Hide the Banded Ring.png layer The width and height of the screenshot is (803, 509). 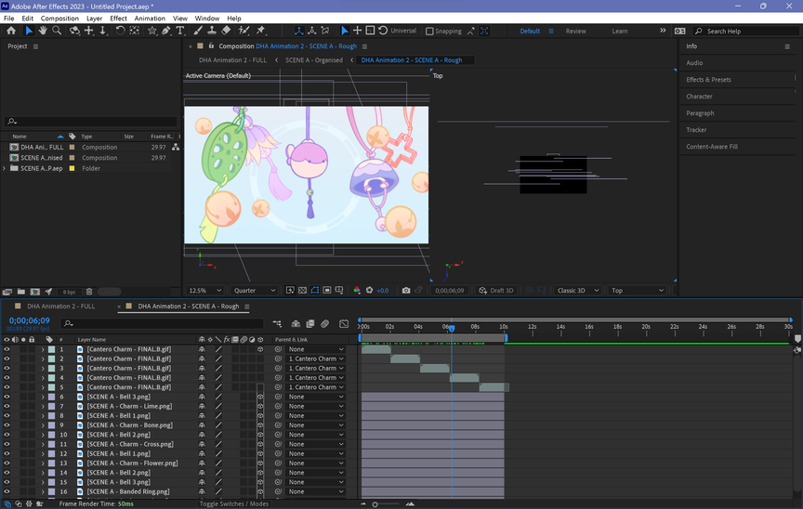point(7,491)
